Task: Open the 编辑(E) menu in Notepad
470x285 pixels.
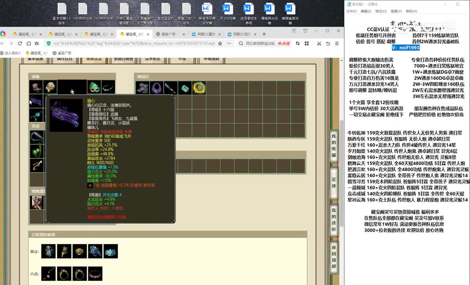Action: point(366,11)
